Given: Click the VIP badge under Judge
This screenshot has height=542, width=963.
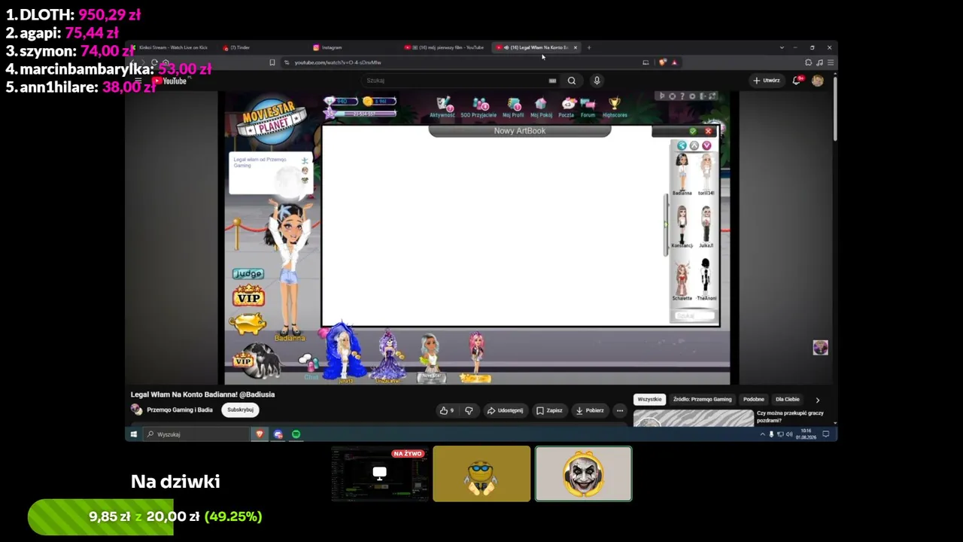Looking at the screenshot, I should coord(248,297).
